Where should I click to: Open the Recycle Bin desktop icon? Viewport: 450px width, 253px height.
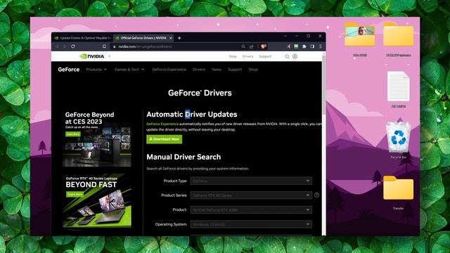pyautogui.click(x=398, y=140)
